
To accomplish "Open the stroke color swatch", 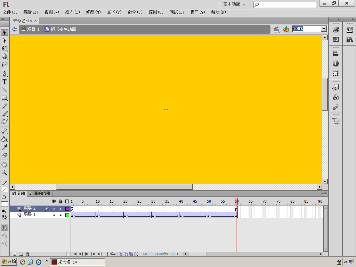I will tap(4, 189).
